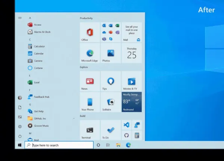The image size is (224, 161).
Task: Jump to letter M in app list
Action: 30,133
